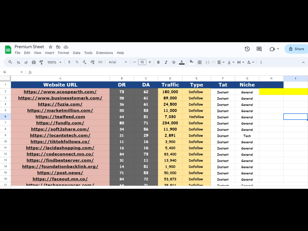Open camera meeting options dropdown arrow

pyautogui.click(x=278, y=49)
